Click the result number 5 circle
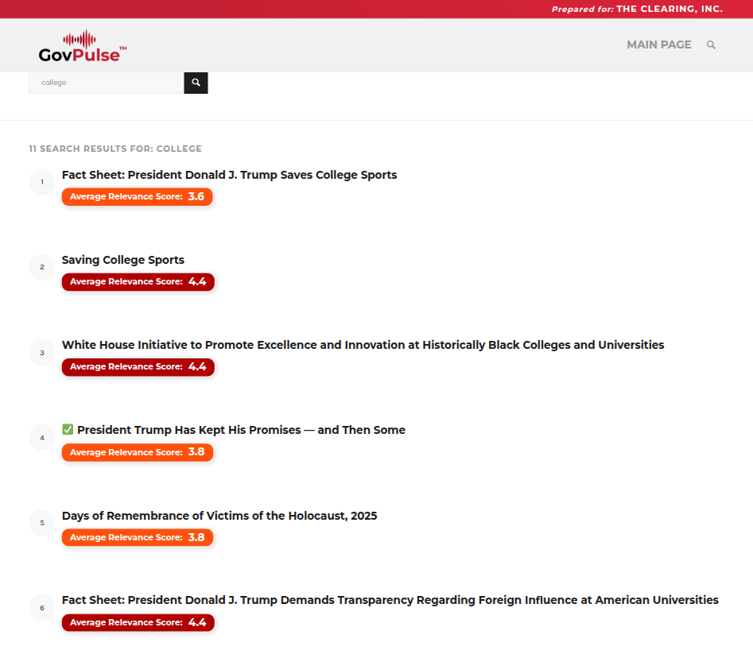 click(x=42, y=523)
